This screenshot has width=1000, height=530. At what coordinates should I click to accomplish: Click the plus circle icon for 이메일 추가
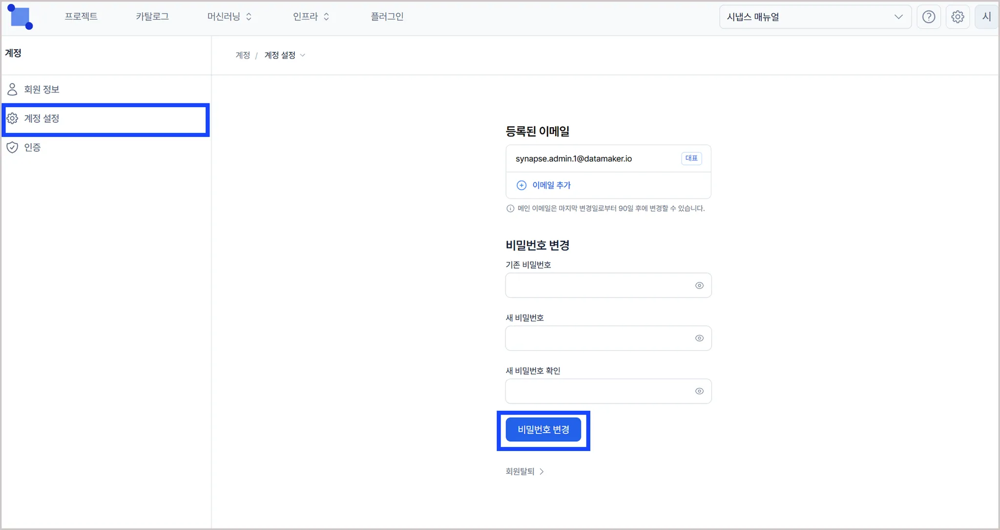(x=521, y=185)
